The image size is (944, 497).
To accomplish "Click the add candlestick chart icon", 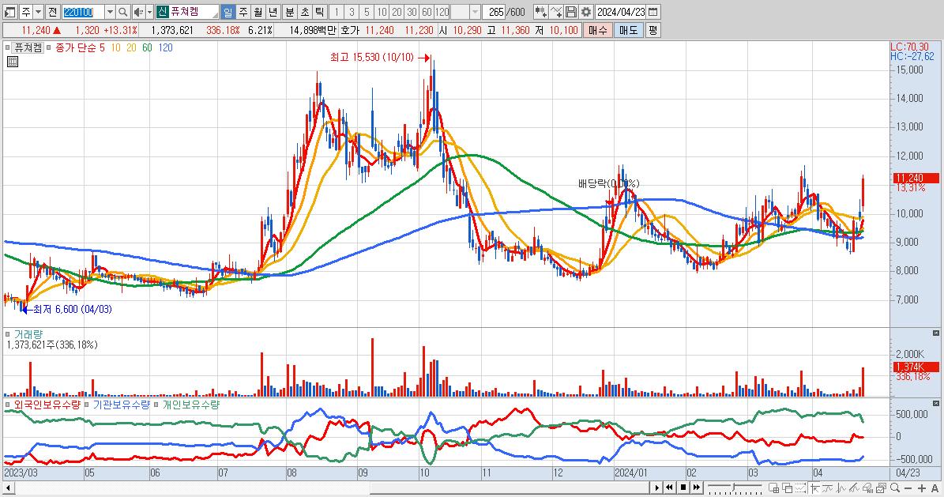I will click(x=540, y=11).
